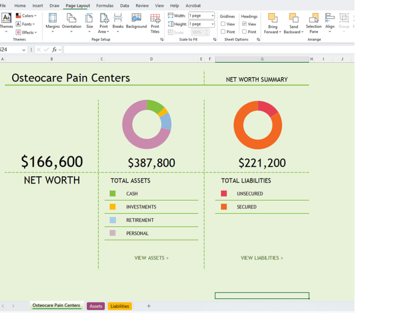Switch to the Liabilities sheet tab

[x=120, y=306]
